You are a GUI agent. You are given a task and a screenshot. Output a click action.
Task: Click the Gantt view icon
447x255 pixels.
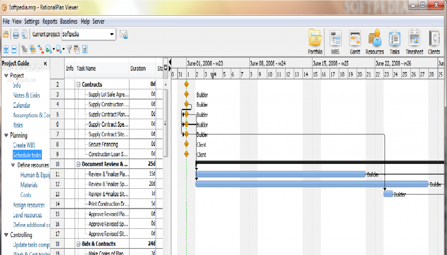click(355, 39)
